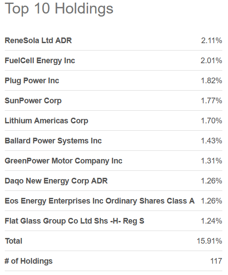Select GreenPower Motor Company Inc

63,161
